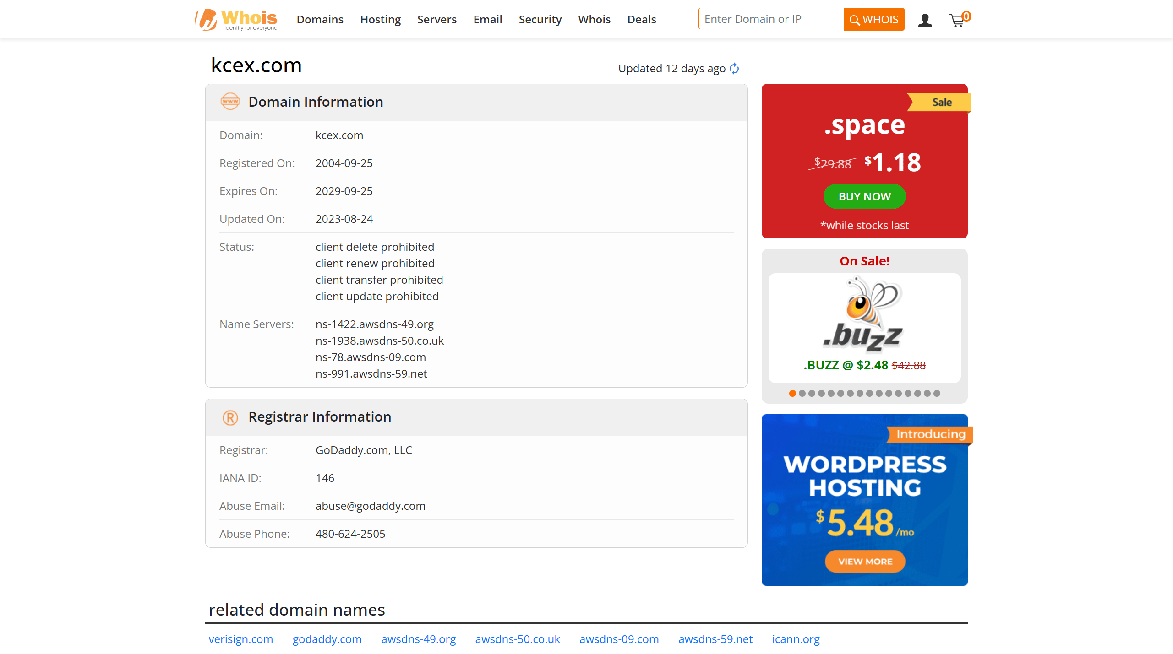Image resolution: width=1173 pixels, height=654 pixels.
Task: Click the Sale ribbon on .space ad
Action: [x=939, y=102]
